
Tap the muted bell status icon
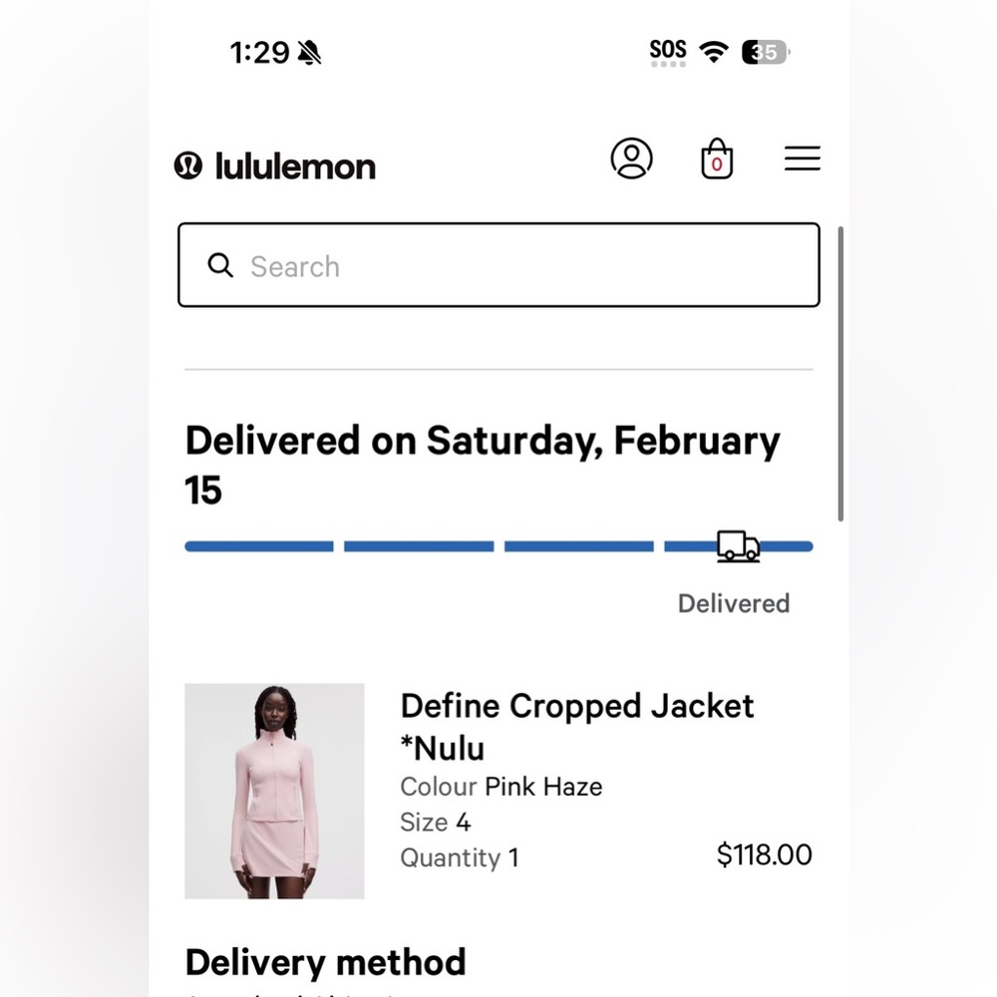[309, 53]
